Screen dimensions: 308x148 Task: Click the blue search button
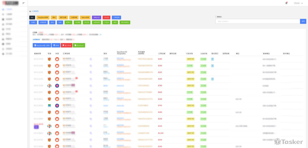(303, 21)
